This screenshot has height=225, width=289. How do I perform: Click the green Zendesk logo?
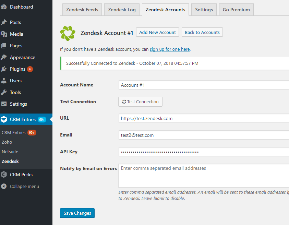tap(68, 33)
